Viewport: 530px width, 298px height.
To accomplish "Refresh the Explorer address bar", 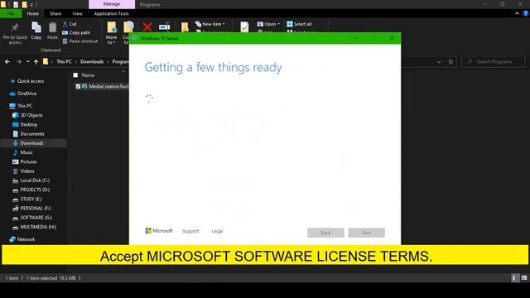I will [450, 62].
